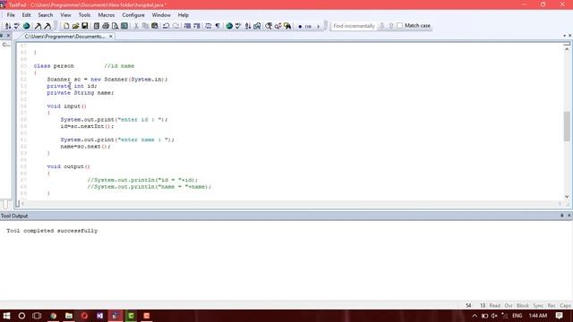The image size is (573, 322).
Task: Open Visual Studio from the taskbar
Action: click(100, 316)
